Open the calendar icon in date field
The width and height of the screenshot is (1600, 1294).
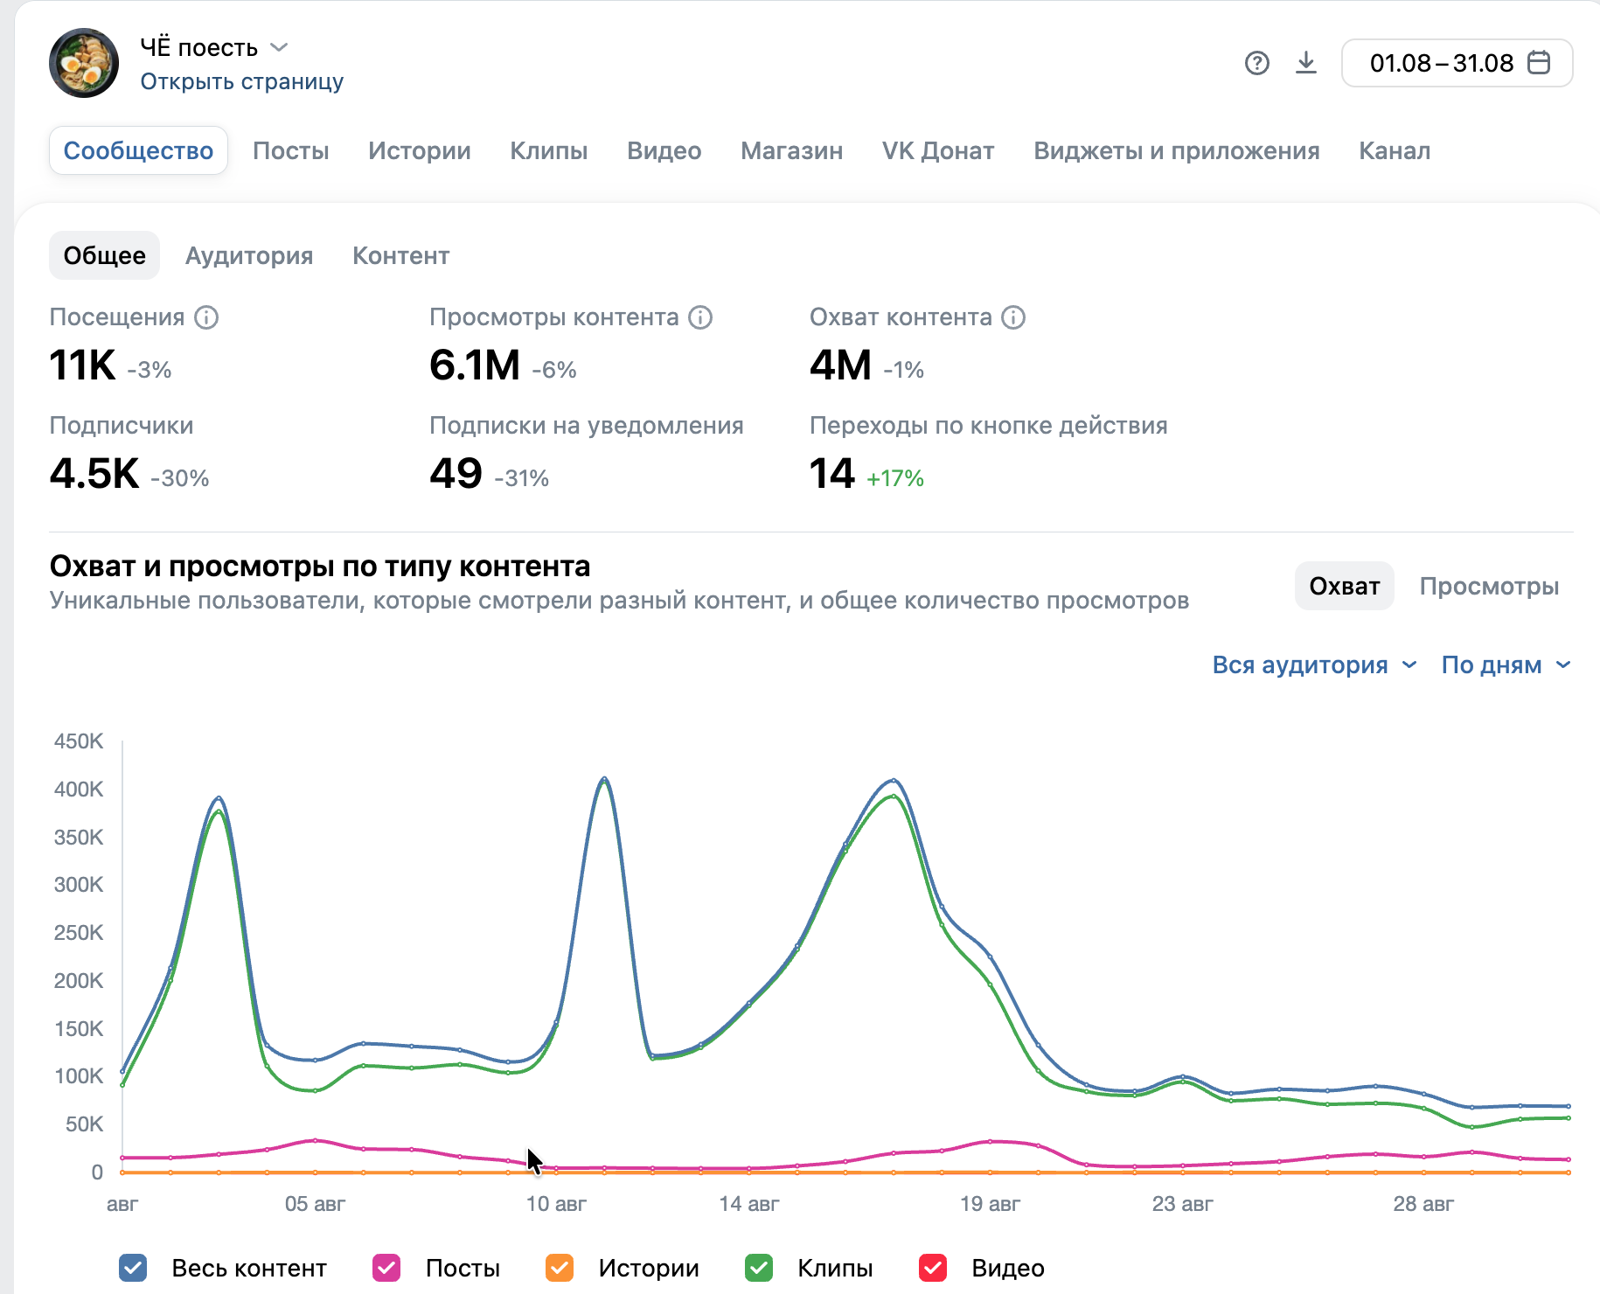tap(1538, 63)
